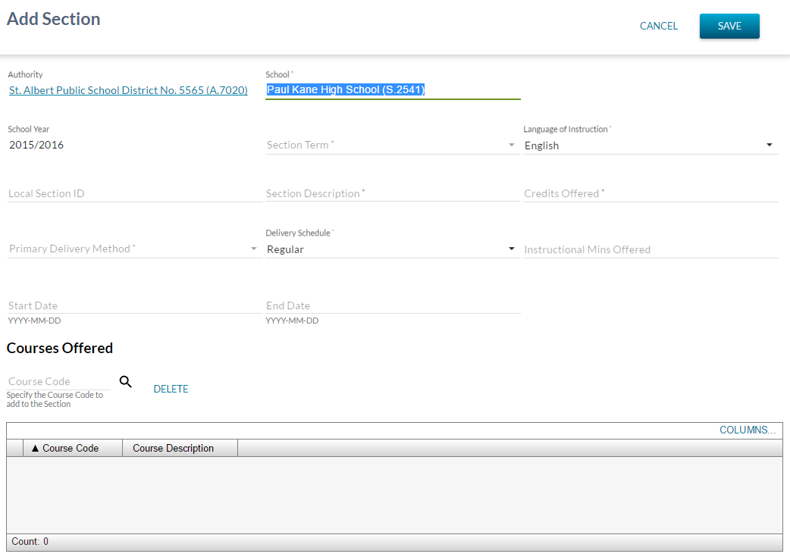
Task: Click the DELETE course button
Action: coord(171,389)
